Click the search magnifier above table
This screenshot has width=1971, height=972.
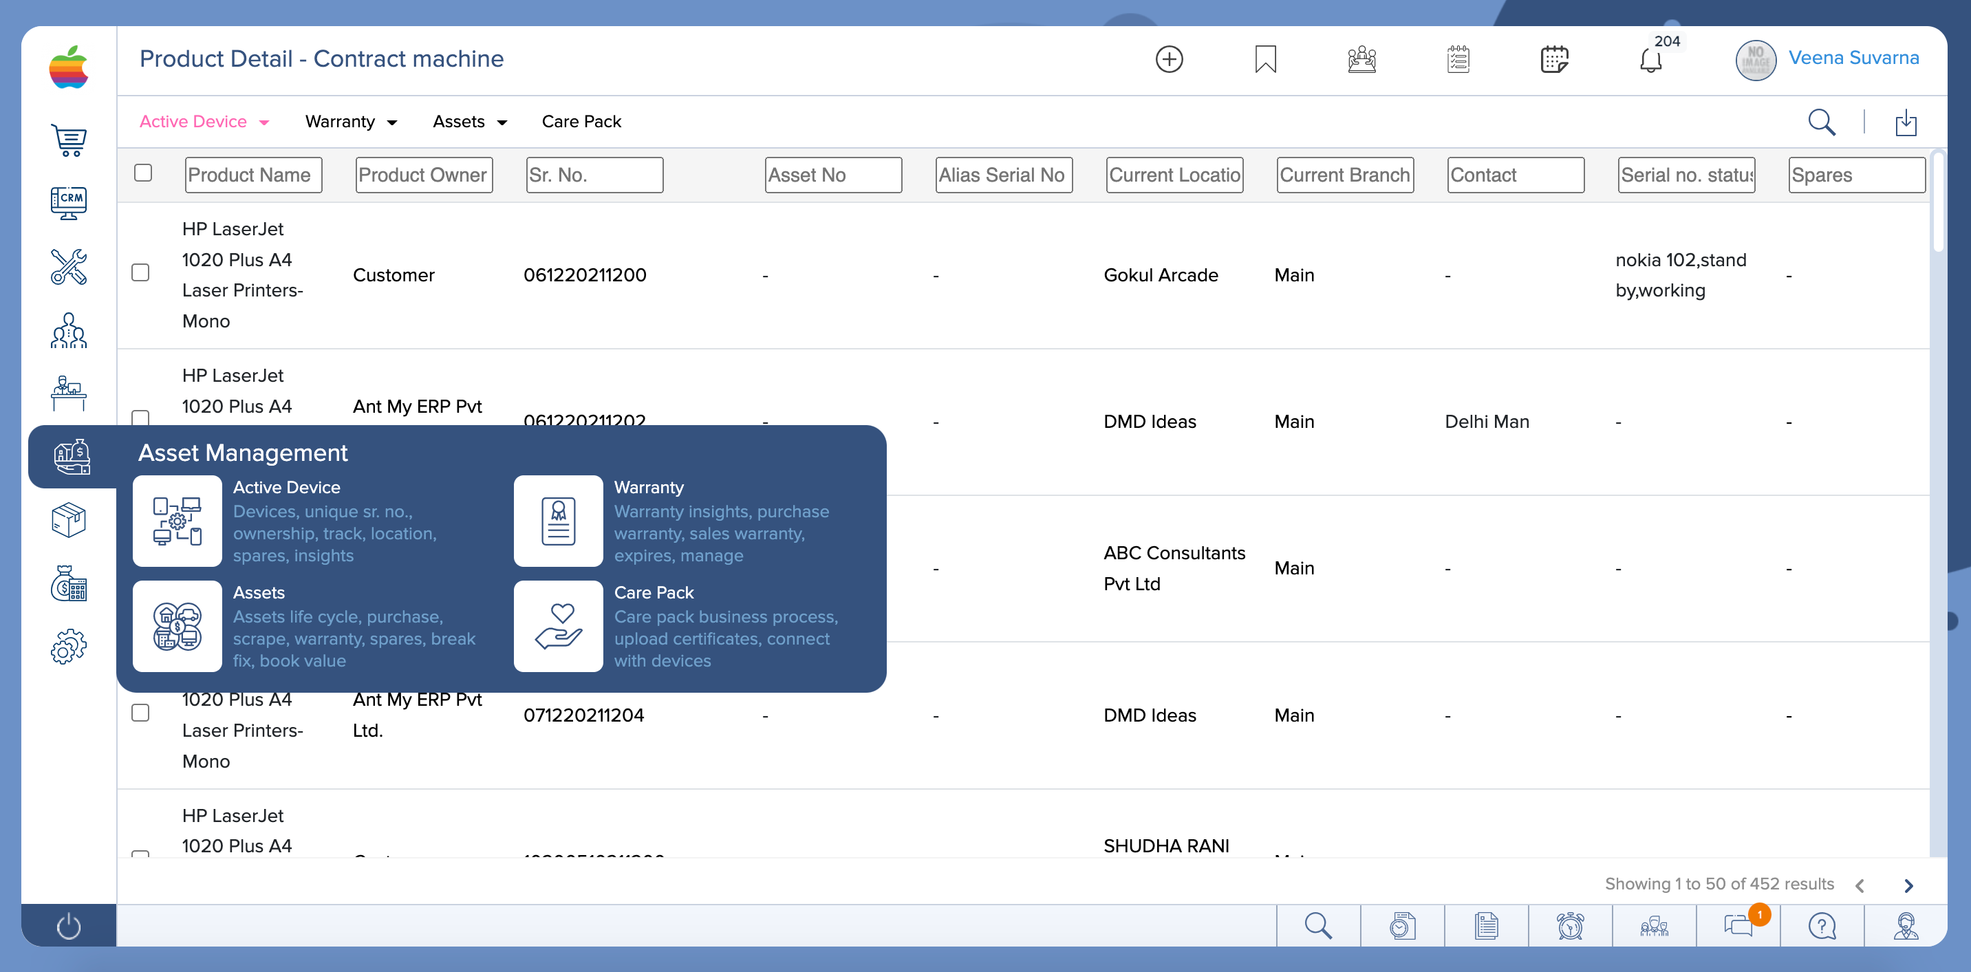[x=1822, y=122]
